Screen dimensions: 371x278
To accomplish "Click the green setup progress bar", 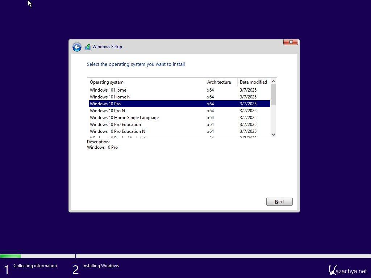I will pos(11,256).
